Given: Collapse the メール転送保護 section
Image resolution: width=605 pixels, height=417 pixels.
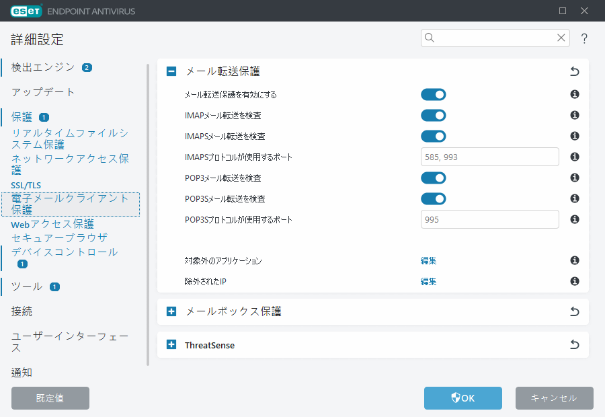Looking at the screenshot, I should click(x=171, y=71).
